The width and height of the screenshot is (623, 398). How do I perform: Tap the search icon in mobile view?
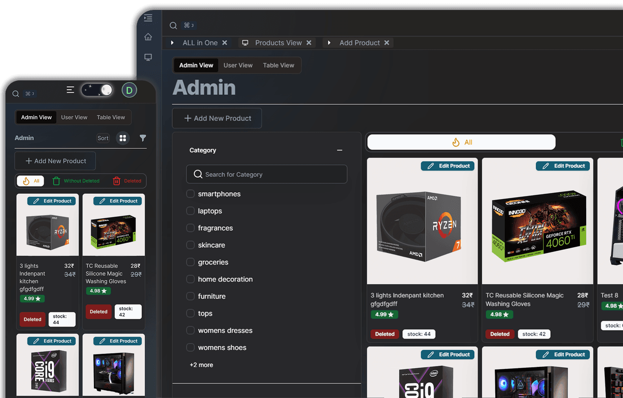(x=16, y=94)
